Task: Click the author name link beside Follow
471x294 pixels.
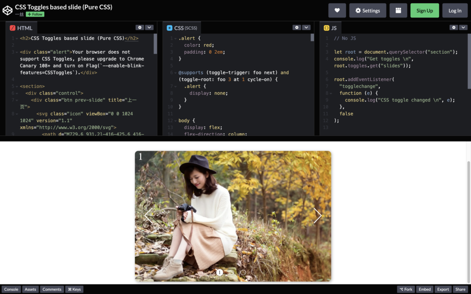Action: [19, 14]
